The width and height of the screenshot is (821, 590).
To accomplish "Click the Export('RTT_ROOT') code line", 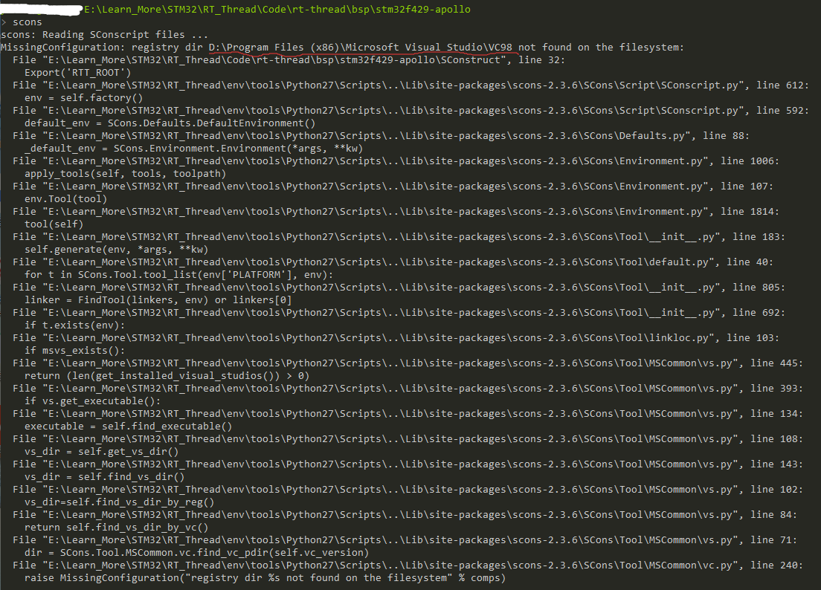I will point(77,73).
